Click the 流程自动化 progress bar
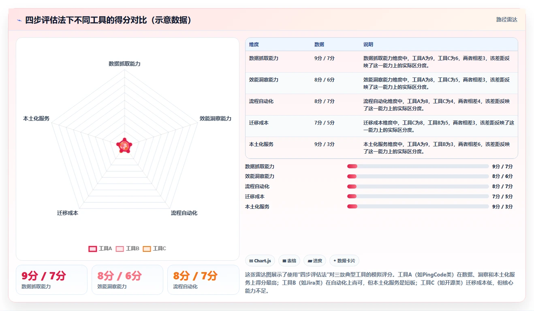The height and width of the screenshot is (311, 534). (418, 187)
